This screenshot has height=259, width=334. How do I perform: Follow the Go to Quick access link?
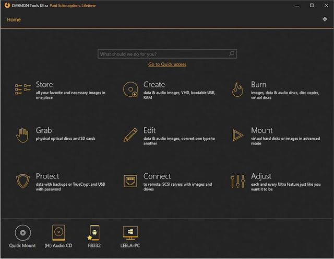coord(167,64)
